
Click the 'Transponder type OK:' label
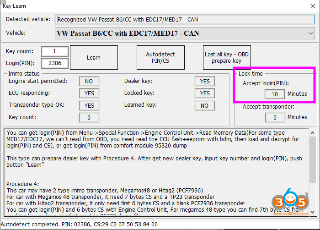point(37,105)
